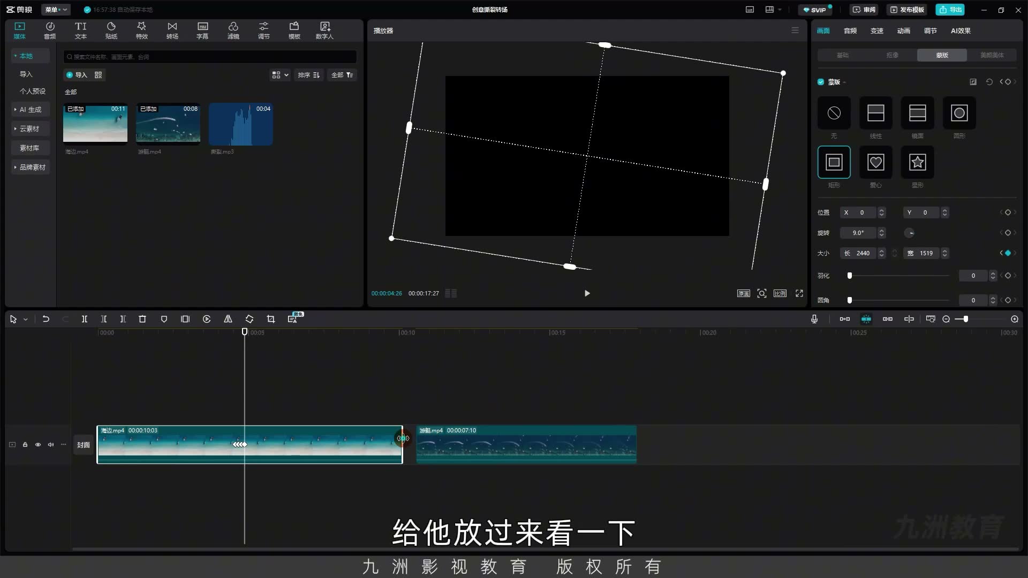Viewport: 1028px width, 578px height.
Task: Click the timeline zoom slider handle
Action: pos(965,319)
